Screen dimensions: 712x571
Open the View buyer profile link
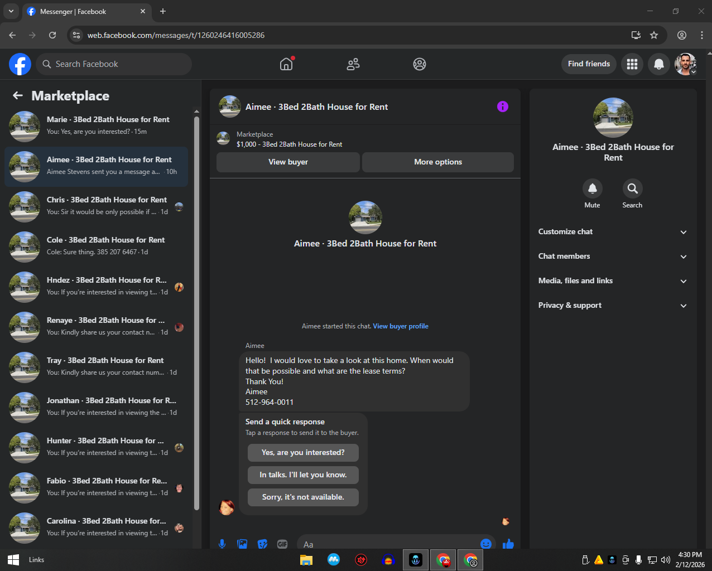point(401,326)
